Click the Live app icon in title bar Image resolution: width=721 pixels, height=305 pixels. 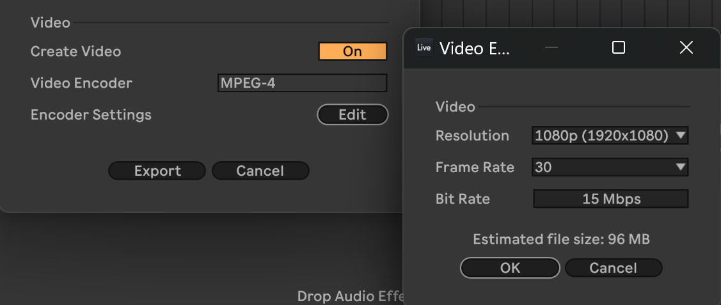(424, 48)
